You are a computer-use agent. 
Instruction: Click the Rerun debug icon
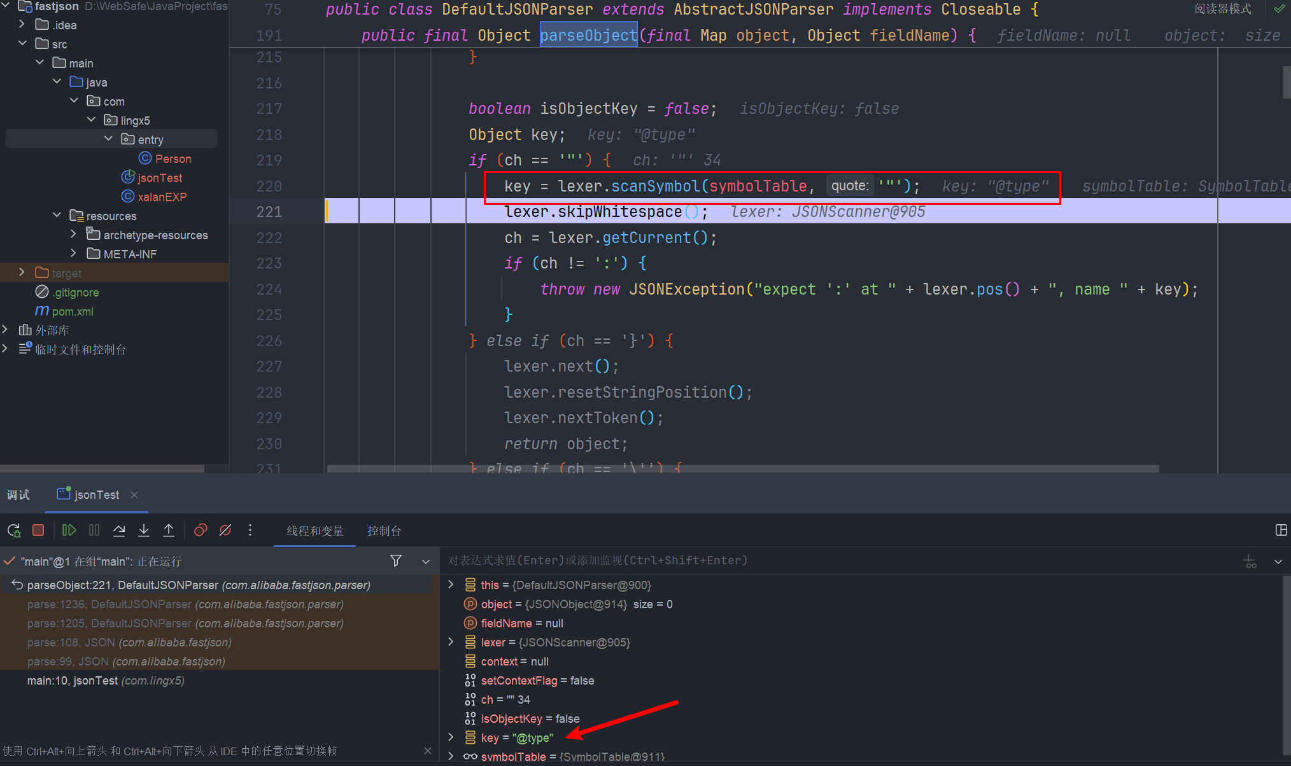pyautogui.click(x=14, y=530)
